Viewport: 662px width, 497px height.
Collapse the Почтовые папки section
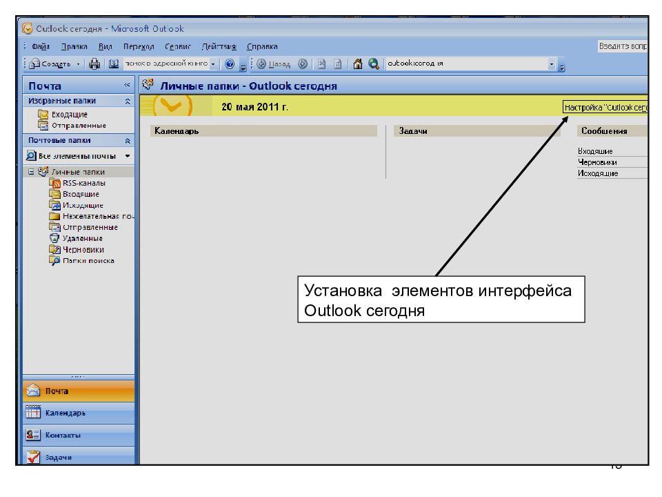(x=128, y=141)
